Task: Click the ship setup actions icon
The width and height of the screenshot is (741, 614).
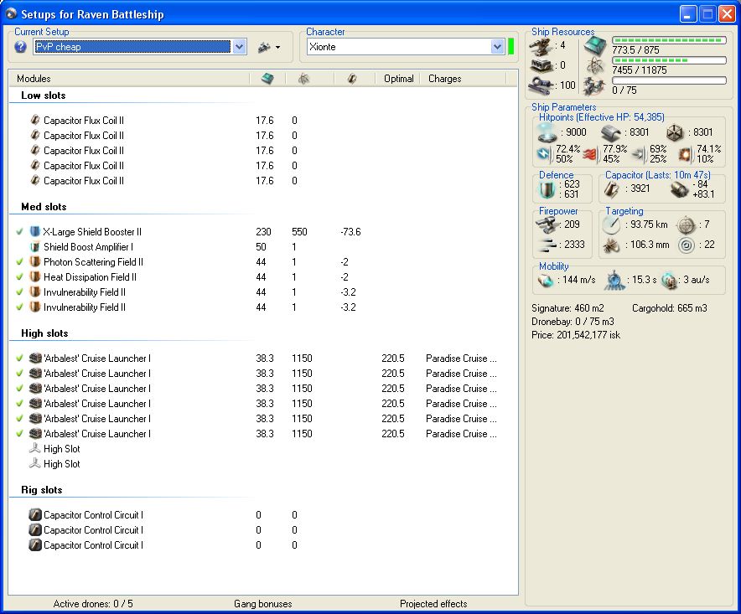Action: pos(264,47)
